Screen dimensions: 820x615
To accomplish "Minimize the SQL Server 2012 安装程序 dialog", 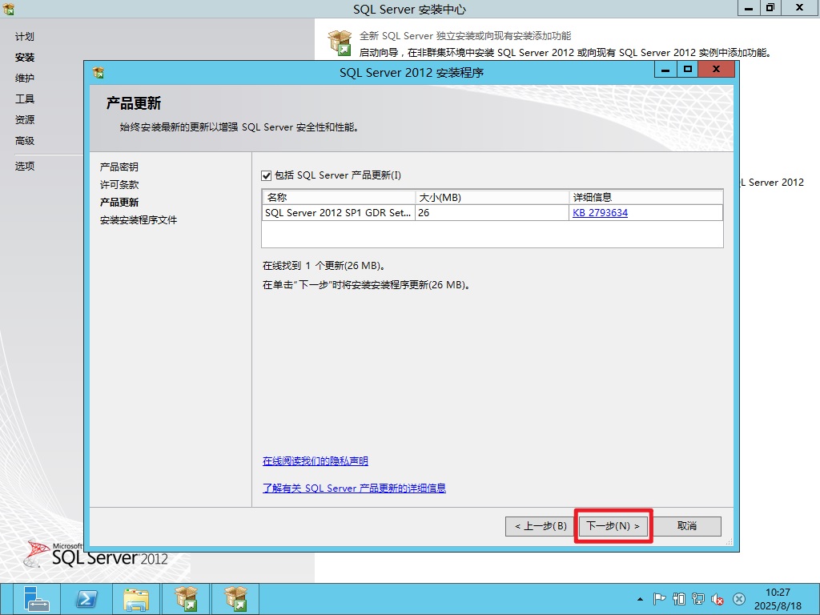I will (x=665, y=70).
